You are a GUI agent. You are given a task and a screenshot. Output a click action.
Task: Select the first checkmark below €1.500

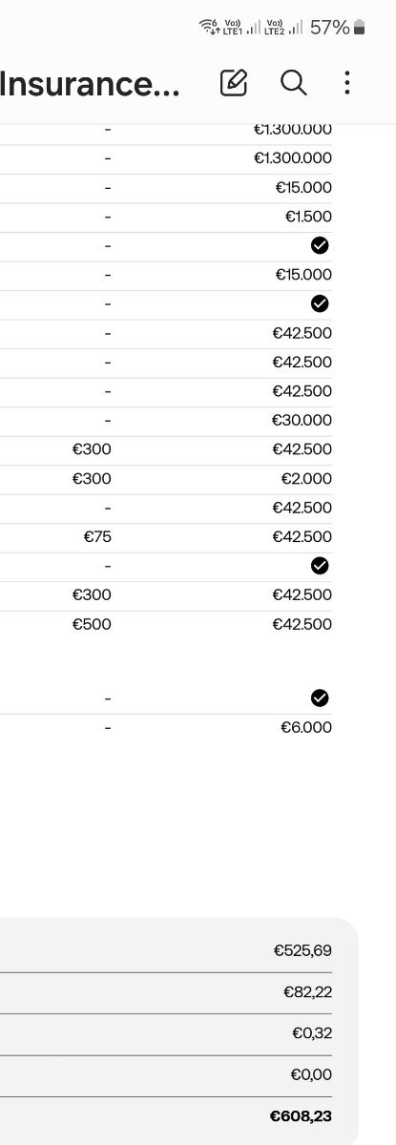[x=320, y=245]
